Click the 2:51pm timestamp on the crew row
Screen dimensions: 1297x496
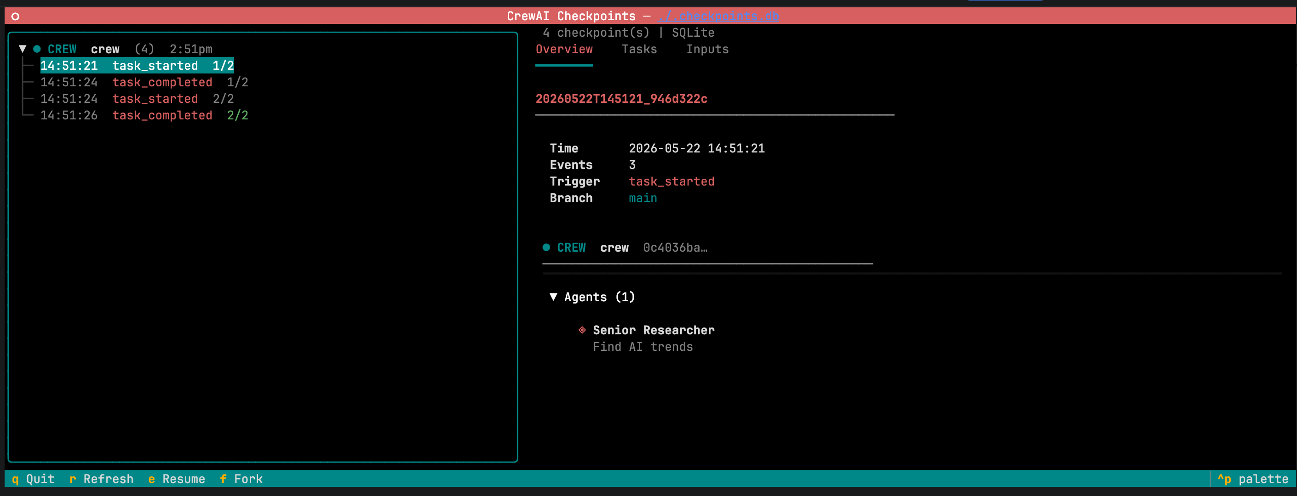pos(191,49)
